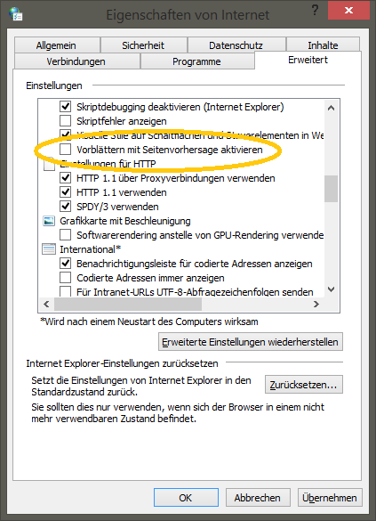The image size is (376, 521).
Task: Open the Allgemein tab
Action: (57, 45)
